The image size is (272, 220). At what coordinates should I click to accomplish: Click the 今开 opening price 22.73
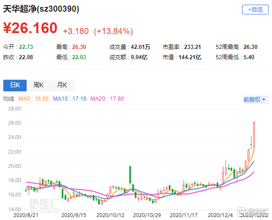tap(26, 47)
